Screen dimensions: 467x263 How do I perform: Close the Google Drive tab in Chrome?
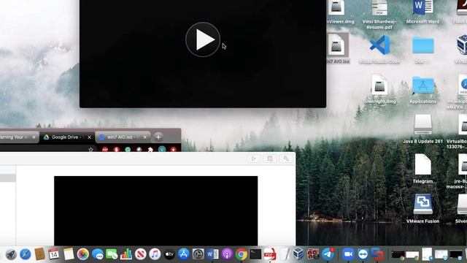tap(89, 137)
